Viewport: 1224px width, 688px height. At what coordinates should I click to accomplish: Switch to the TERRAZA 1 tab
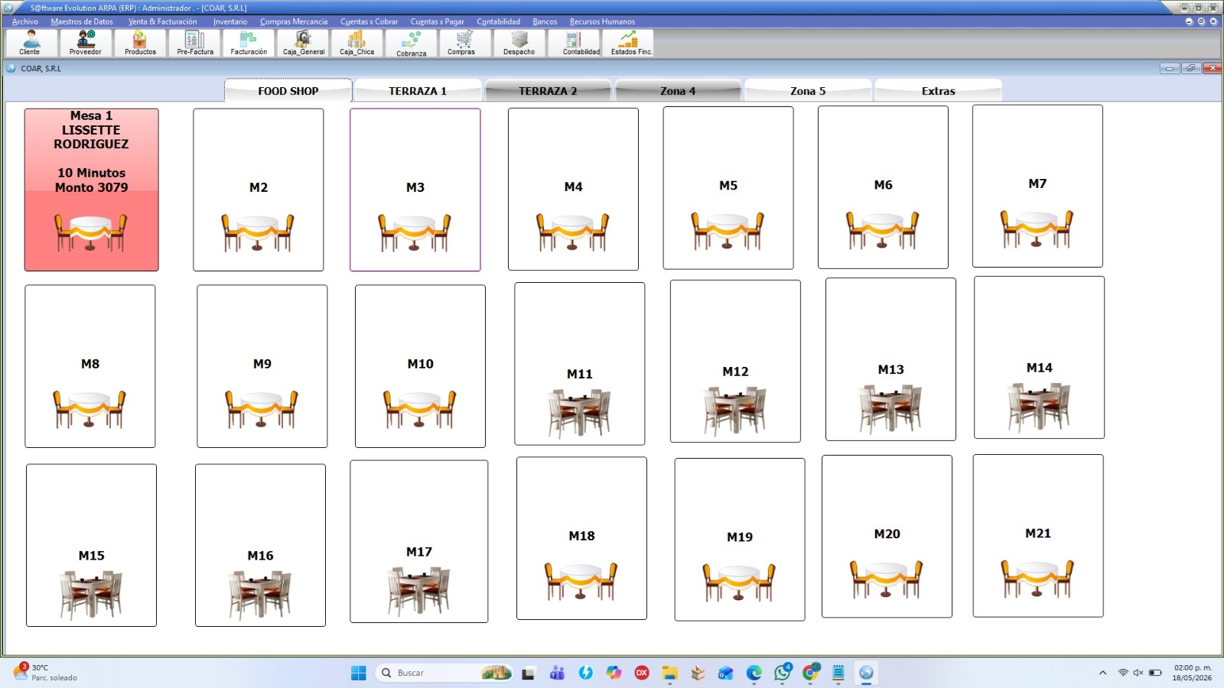pyautogui.click(x=418, y=90)
